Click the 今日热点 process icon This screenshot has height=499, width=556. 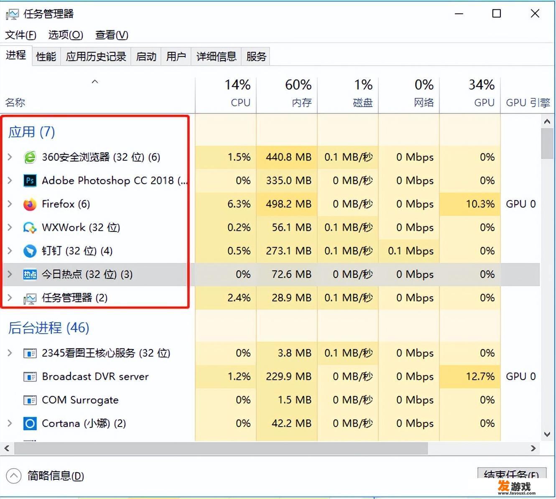click(30, 275)
